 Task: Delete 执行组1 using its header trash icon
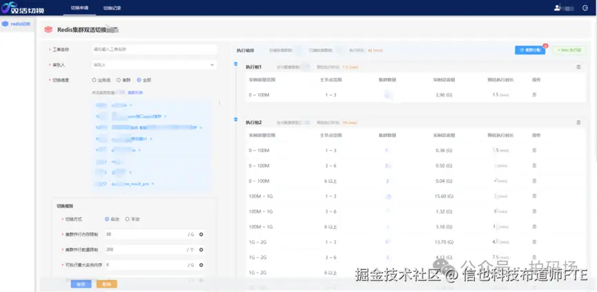(578, 67)
